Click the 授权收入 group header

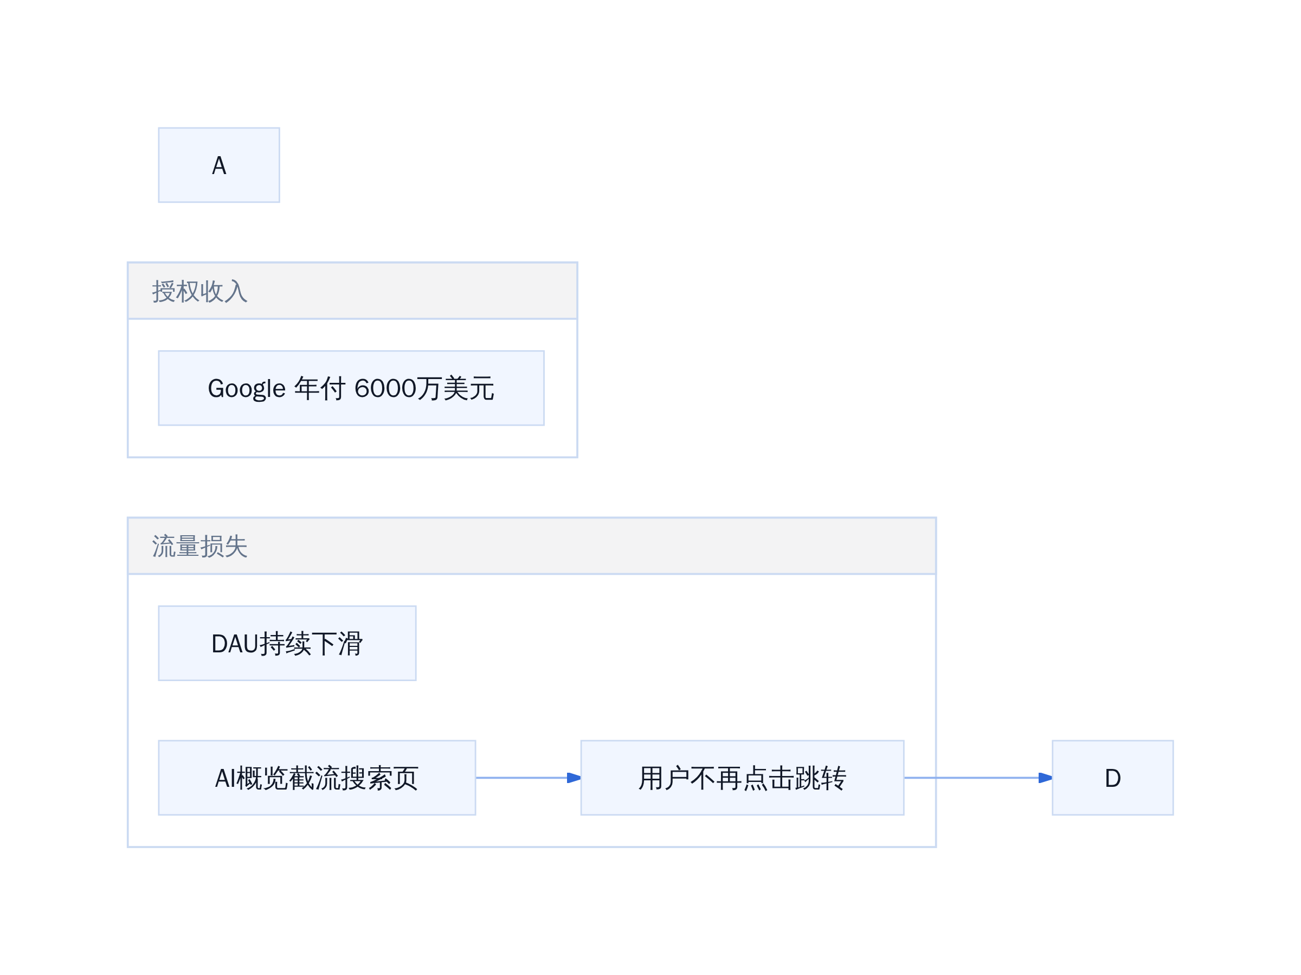tap(352, 291)
